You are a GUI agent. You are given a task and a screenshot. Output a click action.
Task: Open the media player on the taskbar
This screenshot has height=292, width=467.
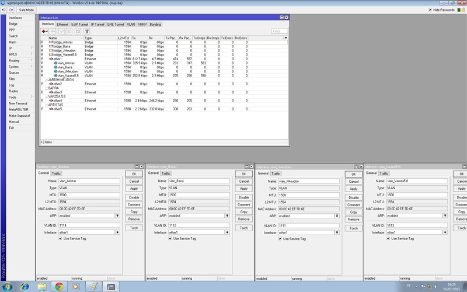coord(76,287)
